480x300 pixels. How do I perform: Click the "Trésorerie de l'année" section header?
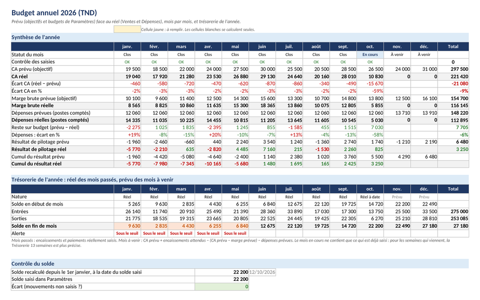[240, 180]
